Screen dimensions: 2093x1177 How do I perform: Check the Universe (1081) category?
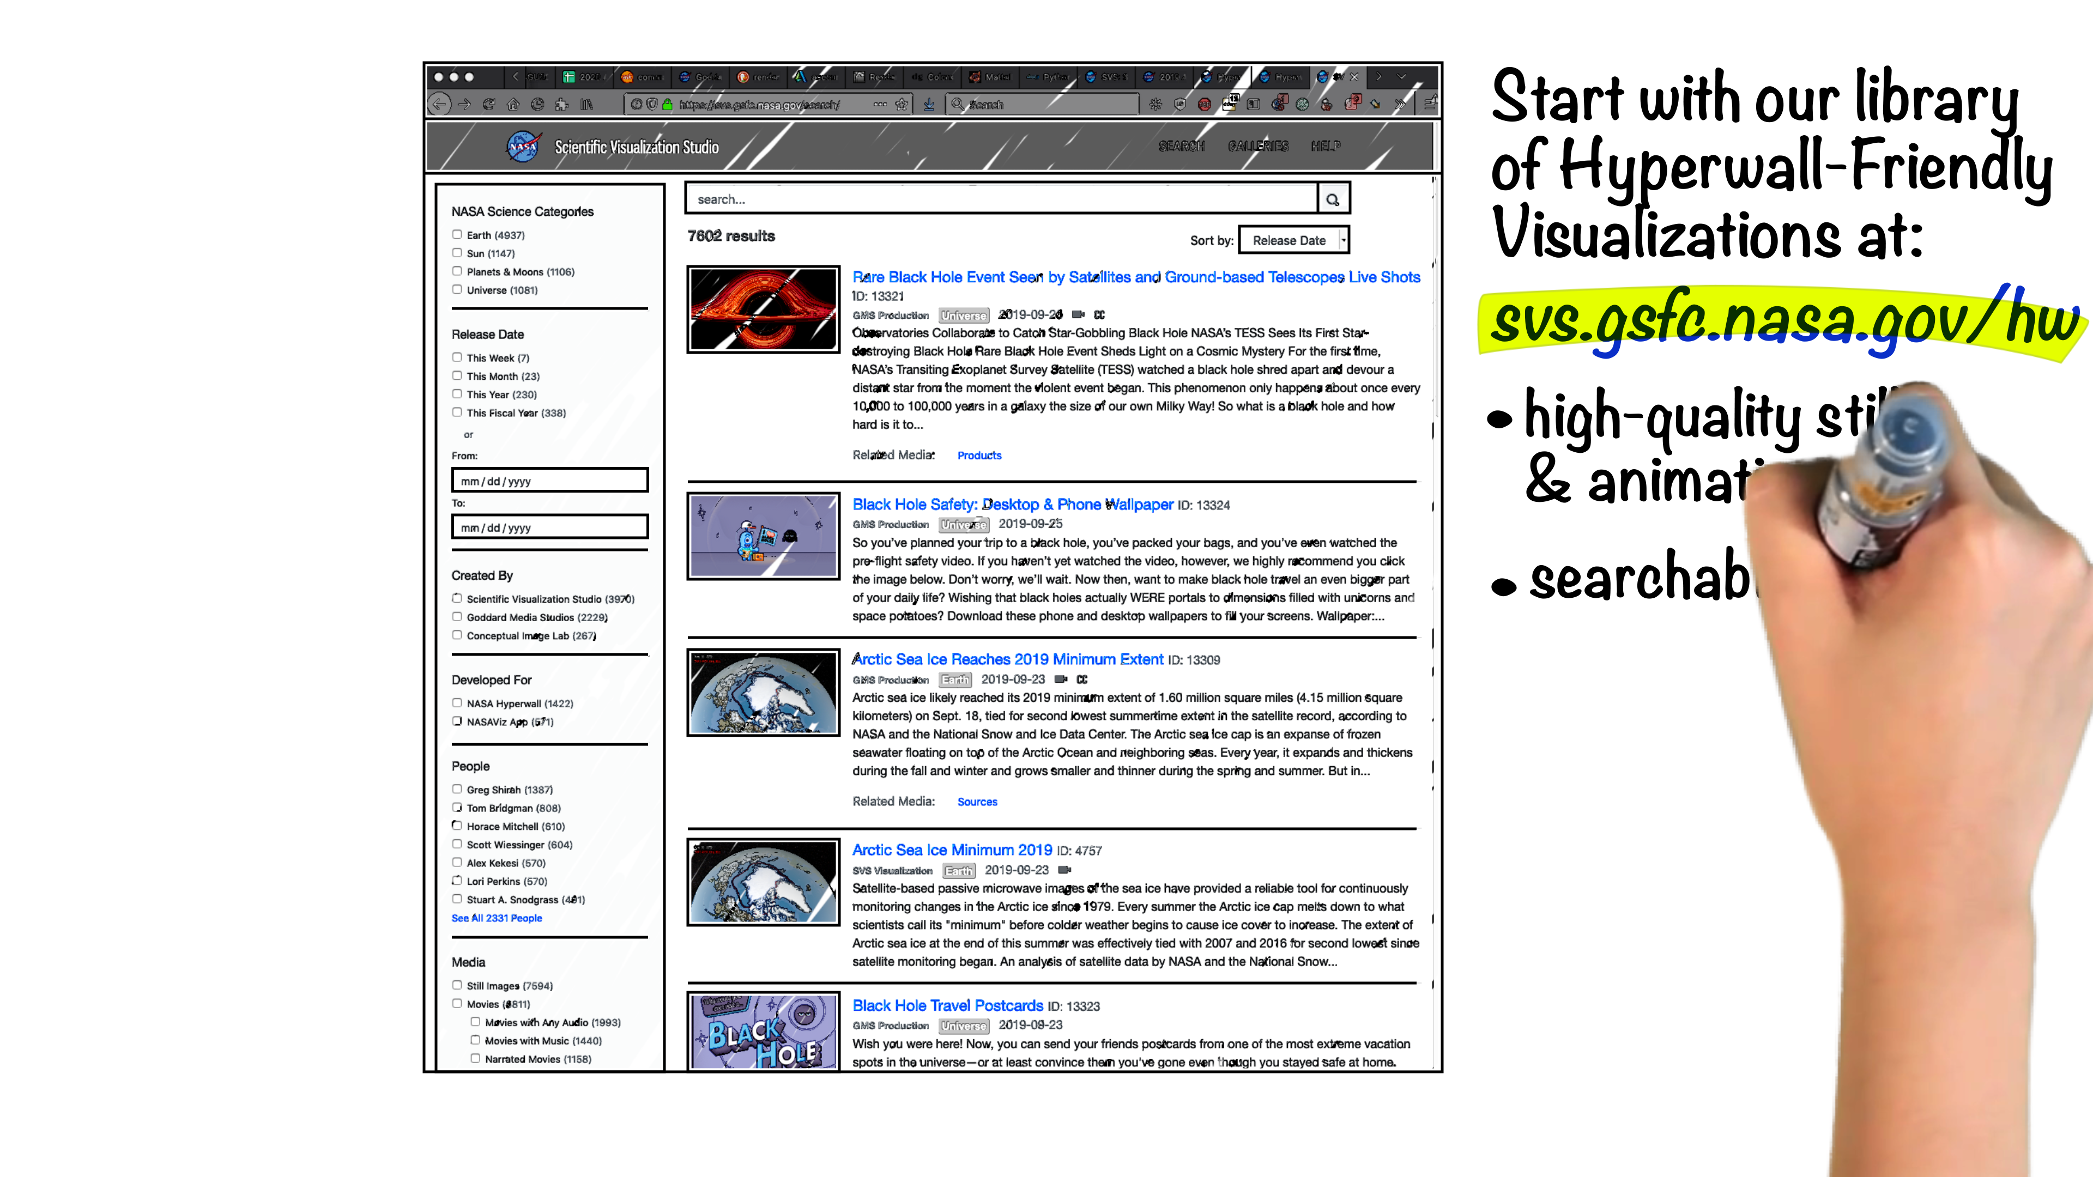(x=457, y=289)
